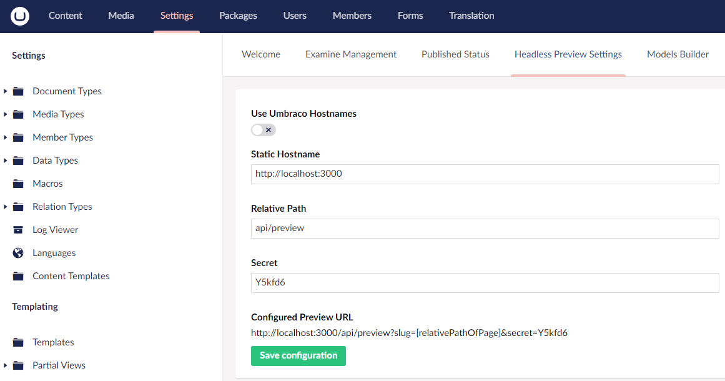This screenshot has width=725, height=381.
Task: Click the Secret input field
Action: (x=485, y=282)
